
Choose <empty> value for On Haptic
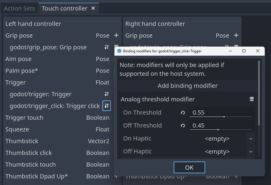click(217, 139)
